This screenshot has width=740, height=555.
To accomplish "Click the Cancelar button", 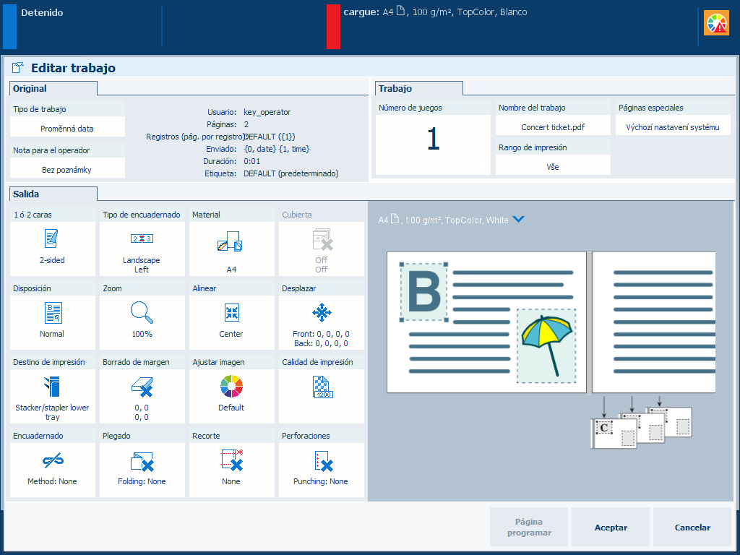I will tap(692, 527).
